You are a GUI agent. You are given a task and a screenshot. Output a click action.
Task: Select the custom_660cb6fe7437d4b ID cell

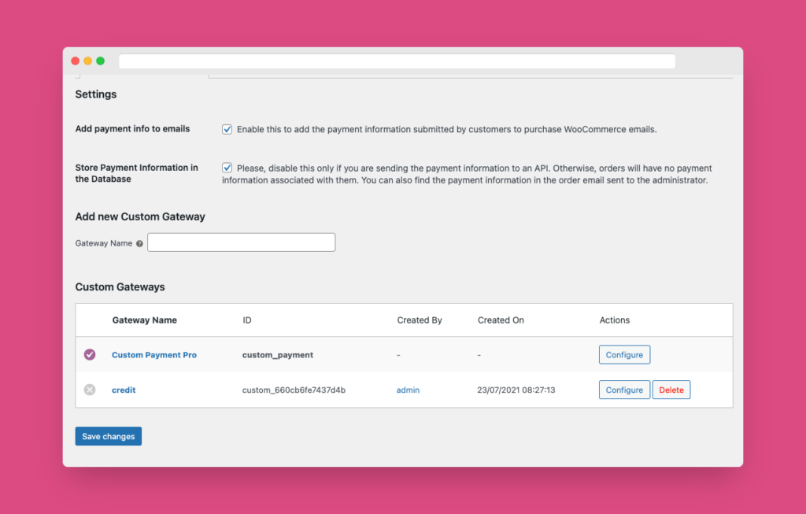tap(294, 390)
